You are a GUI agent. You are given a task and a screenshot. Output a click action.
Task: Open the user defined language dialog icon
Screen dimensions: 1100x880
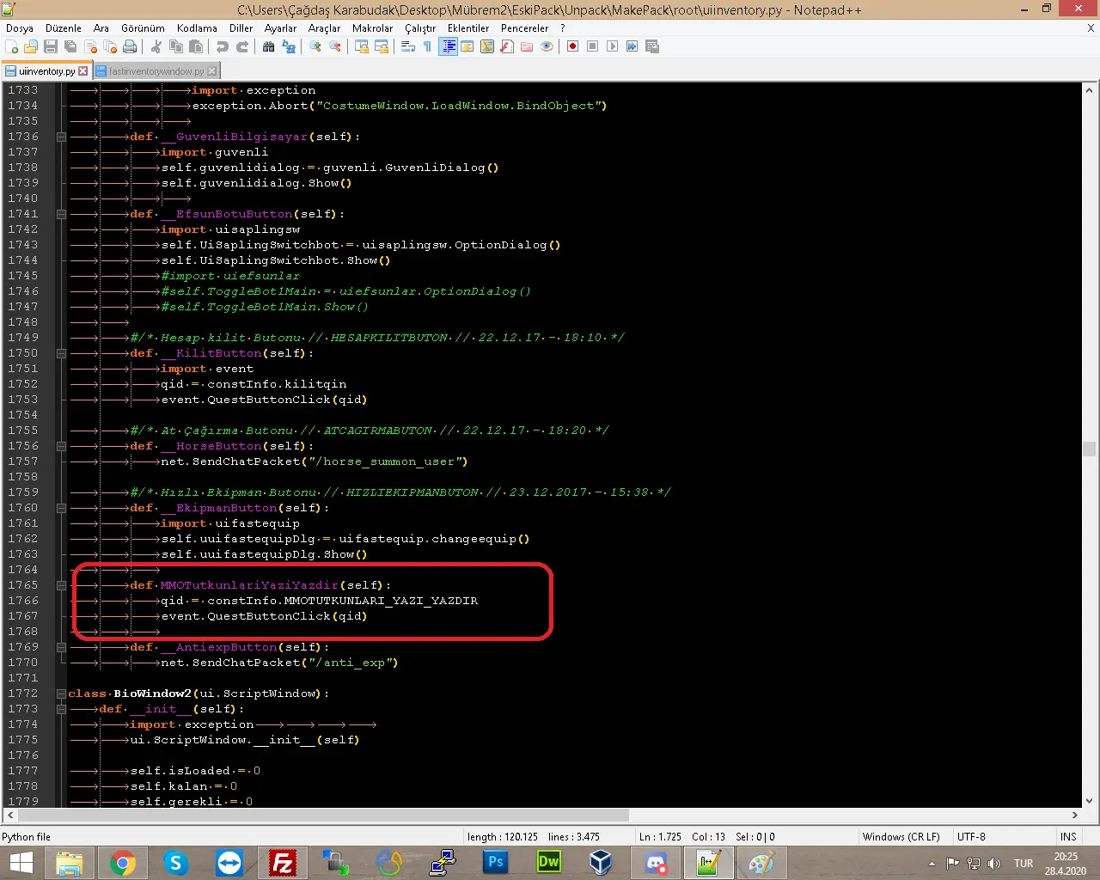[467, 46]
